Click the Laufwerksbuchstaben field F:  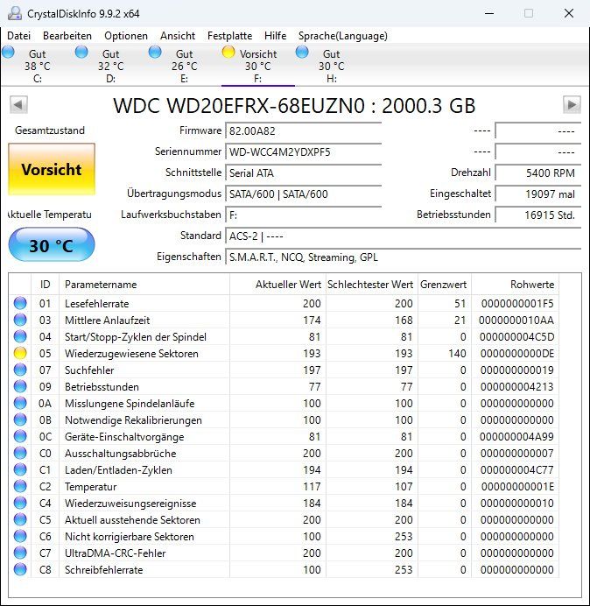pos(303,215)
